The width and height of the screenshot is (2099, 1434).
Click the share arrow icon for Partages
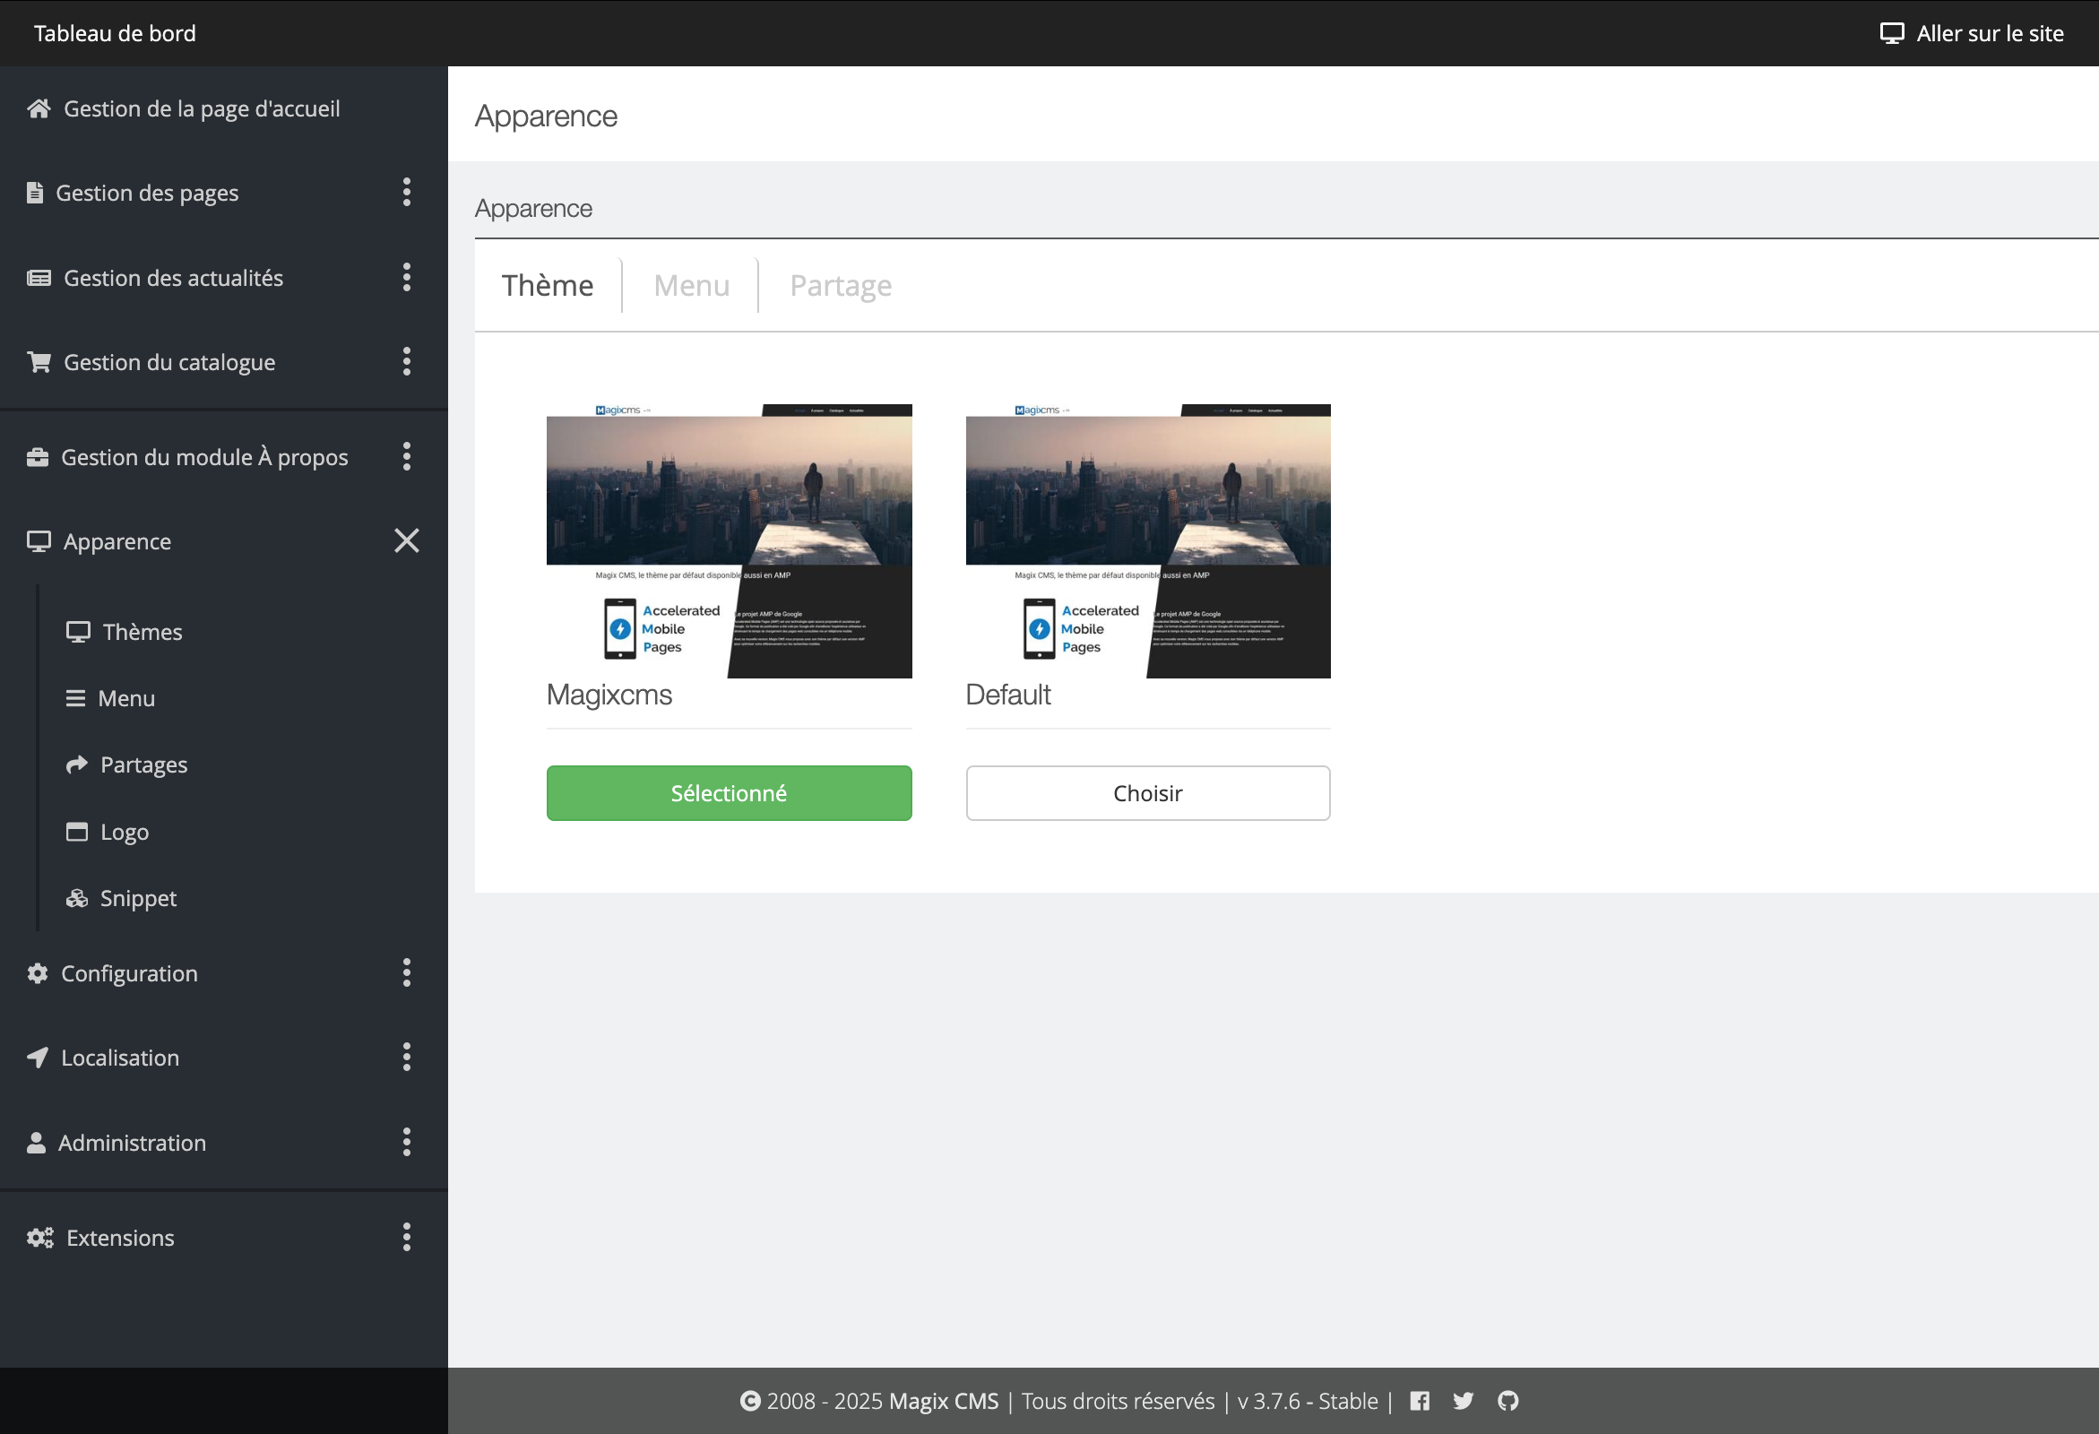77,765
